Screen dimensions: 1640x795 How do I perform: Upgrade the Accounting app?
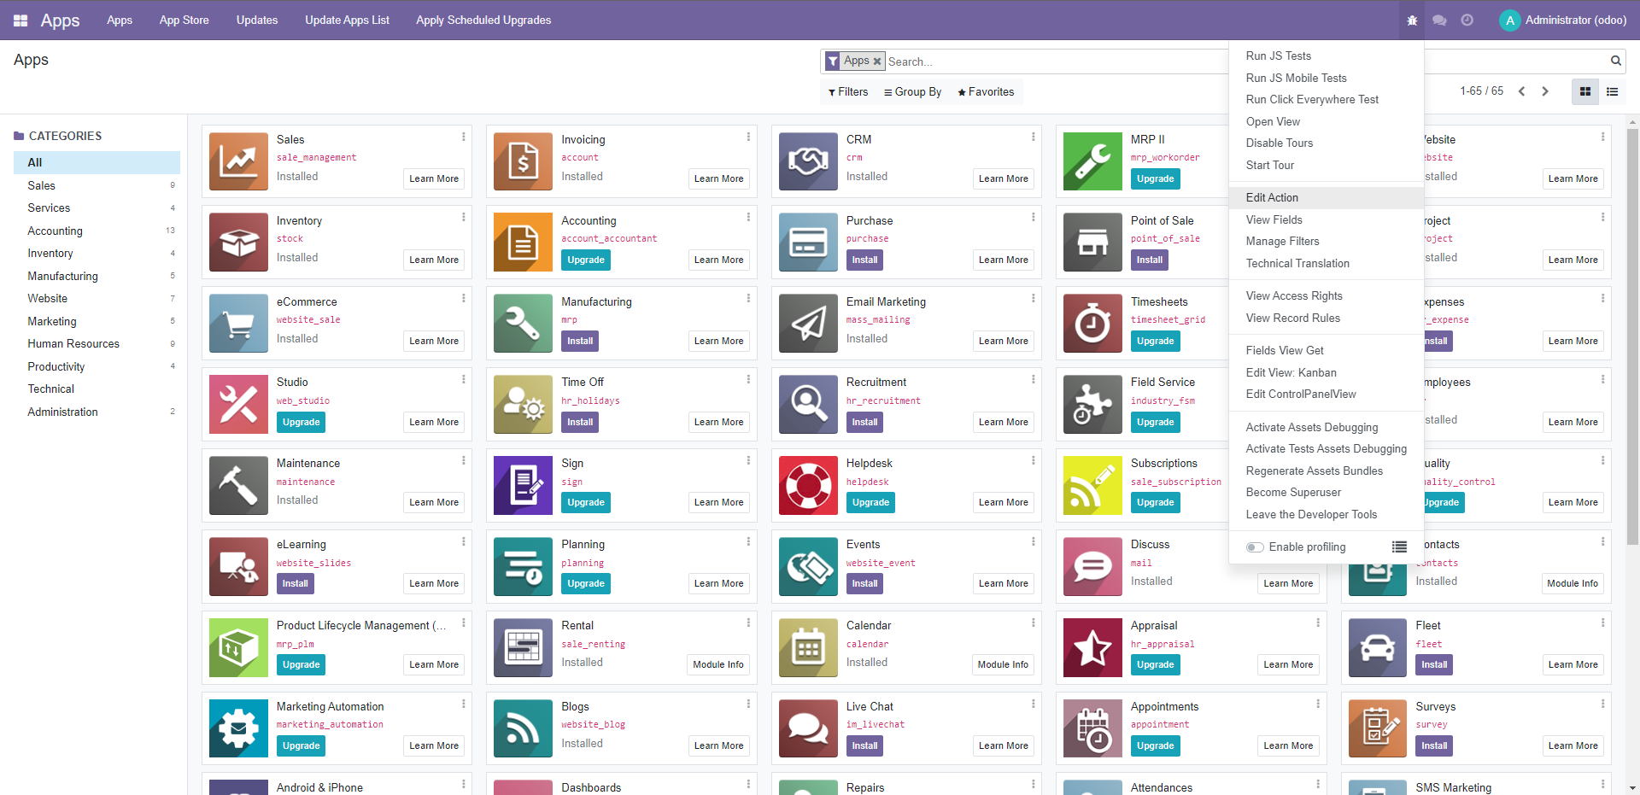[x=586, y=260]
